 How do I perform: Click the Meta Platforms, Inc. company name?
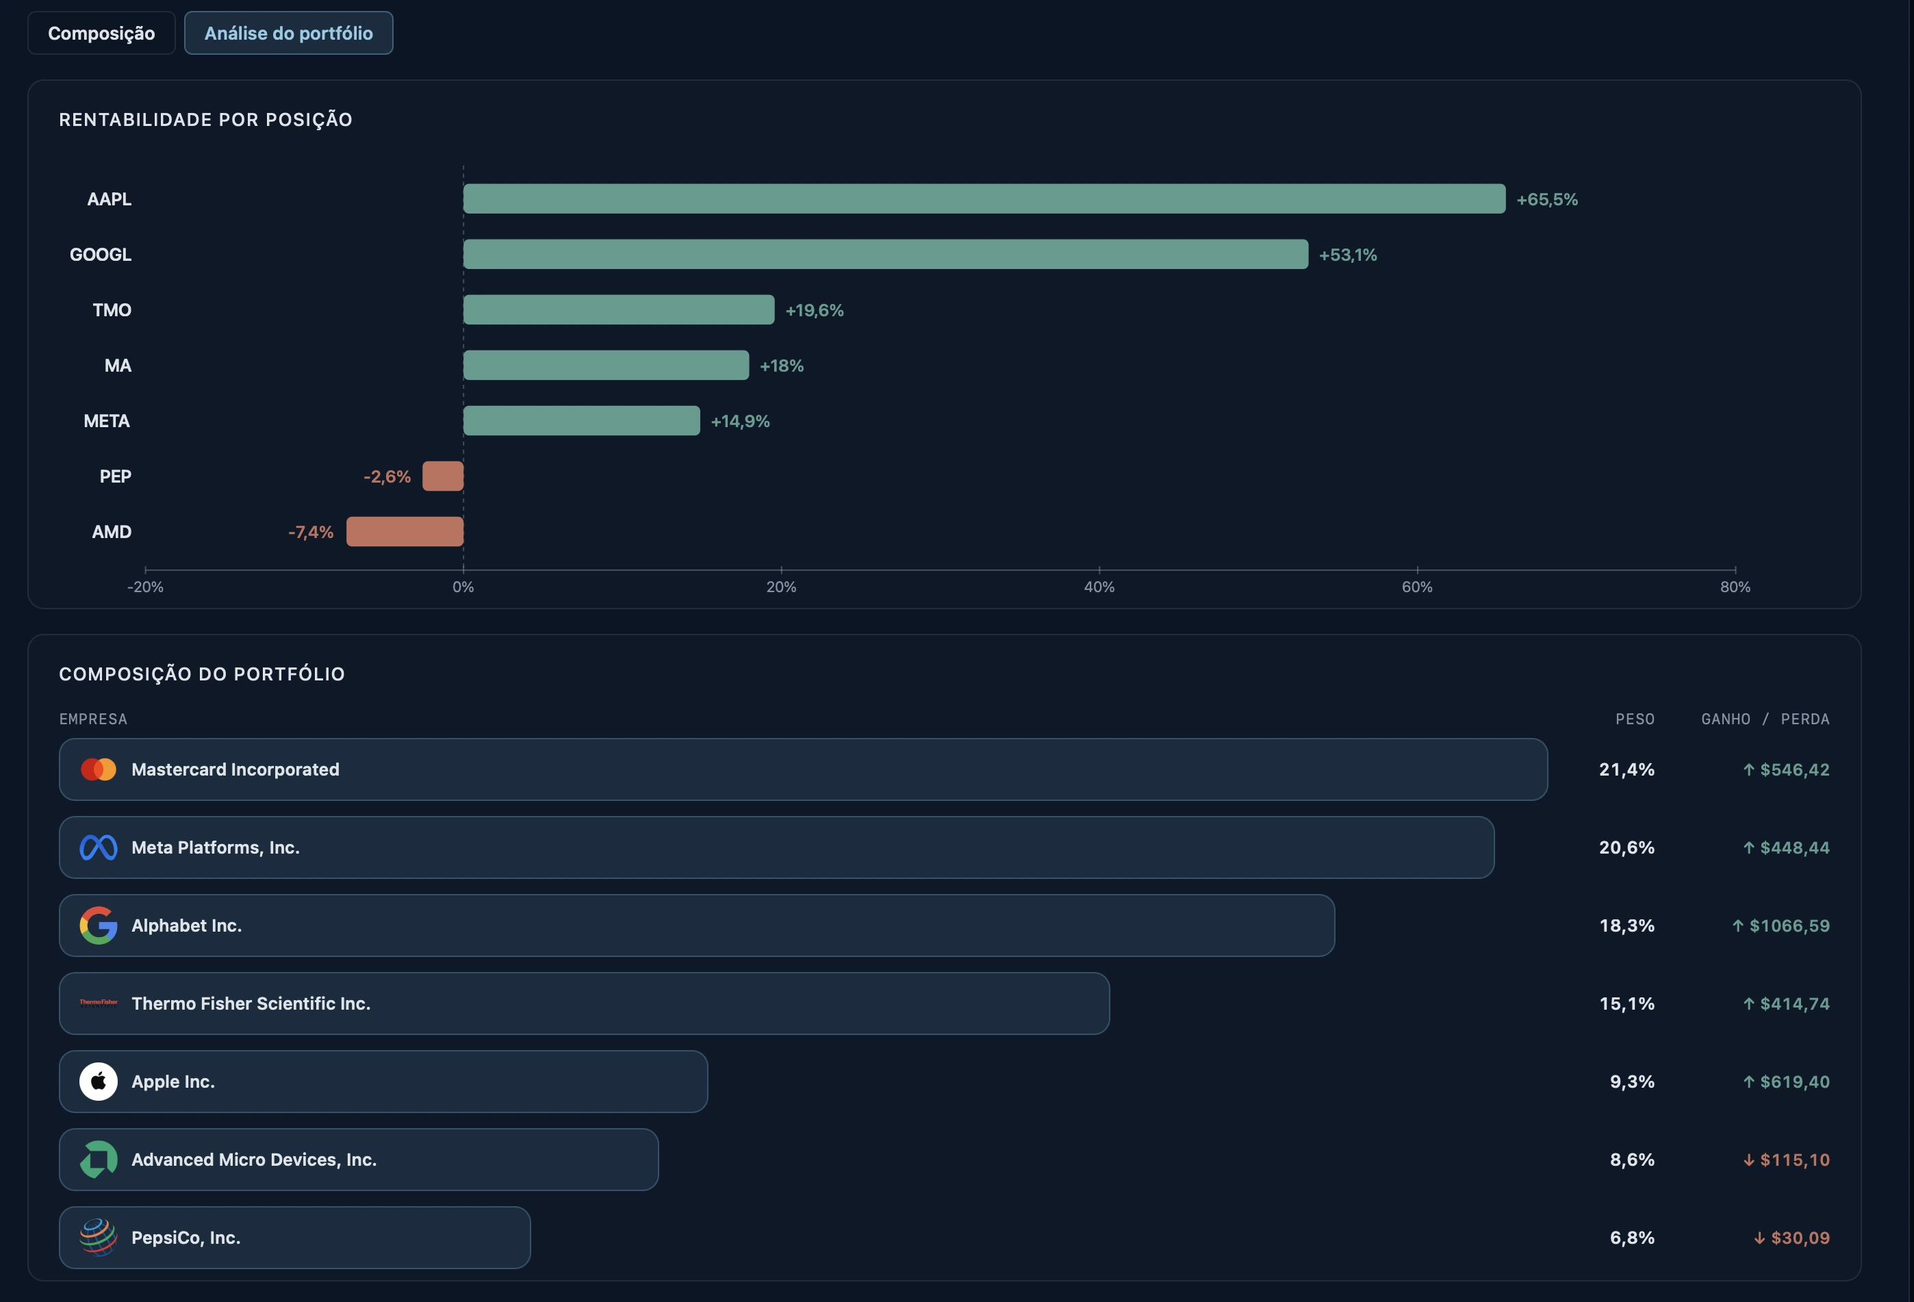click(216, 847)
